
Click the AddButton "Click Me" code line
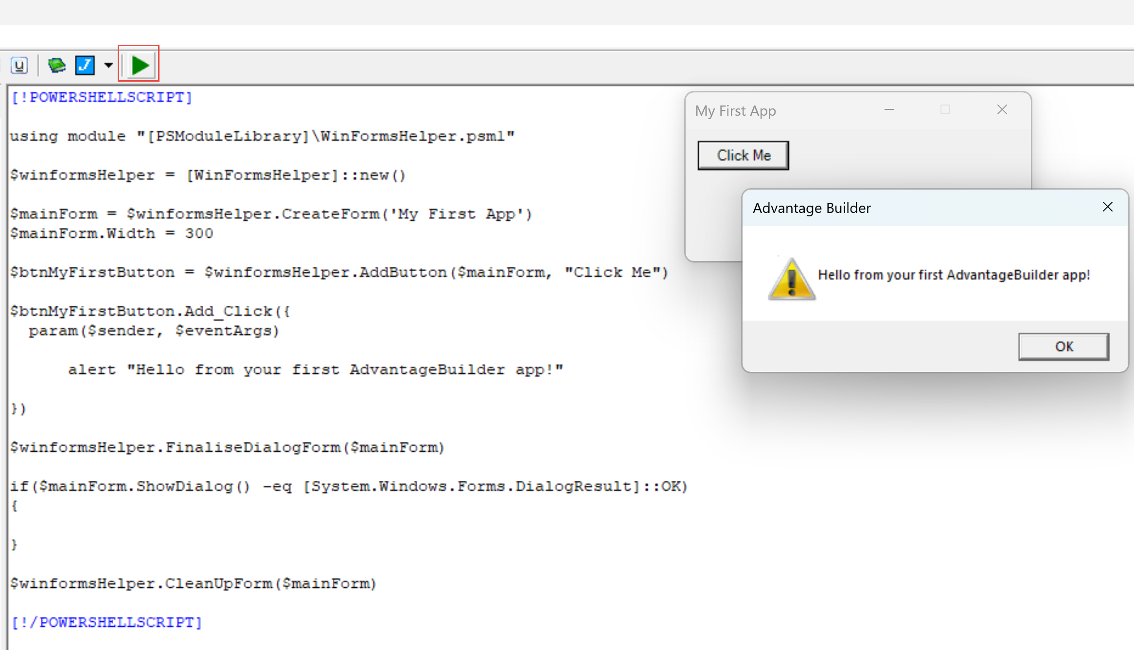[x=339, y=272]
